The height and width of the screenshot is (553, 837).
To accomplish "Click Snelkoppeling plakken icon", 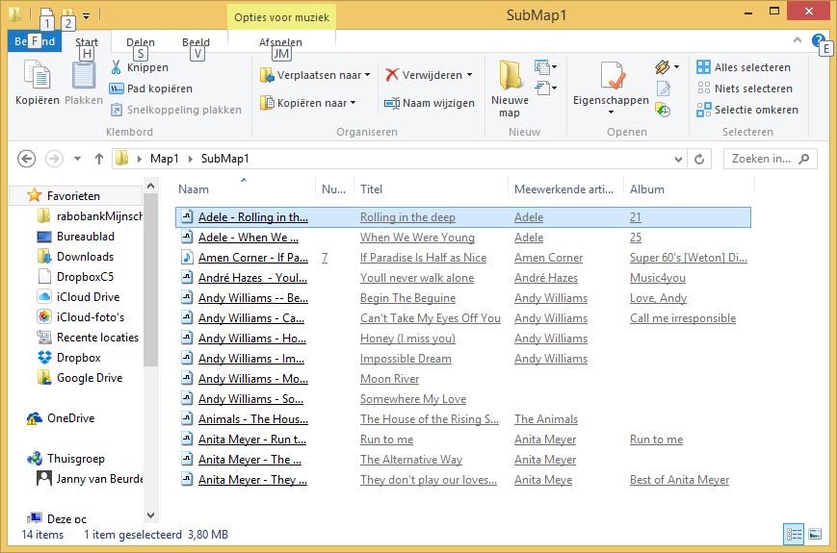I will 116,110.
